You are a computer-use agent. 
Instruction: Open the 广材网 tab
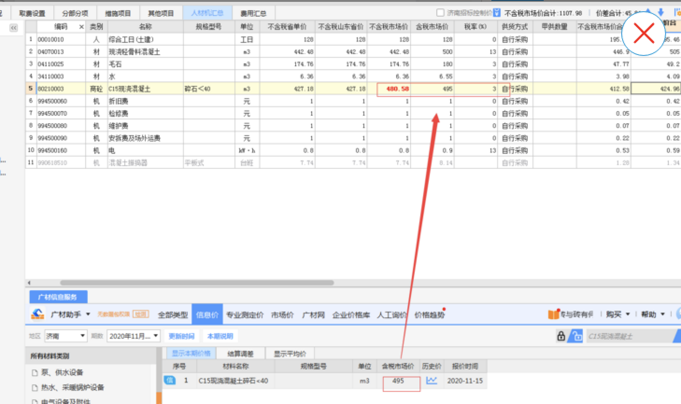click(x=313, y=315)
